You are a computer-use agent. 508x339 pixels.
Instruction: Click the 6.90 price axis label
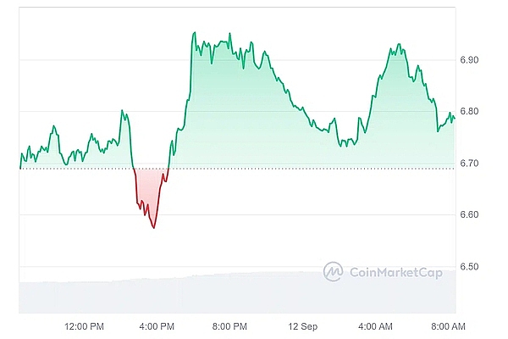[467, 60]
